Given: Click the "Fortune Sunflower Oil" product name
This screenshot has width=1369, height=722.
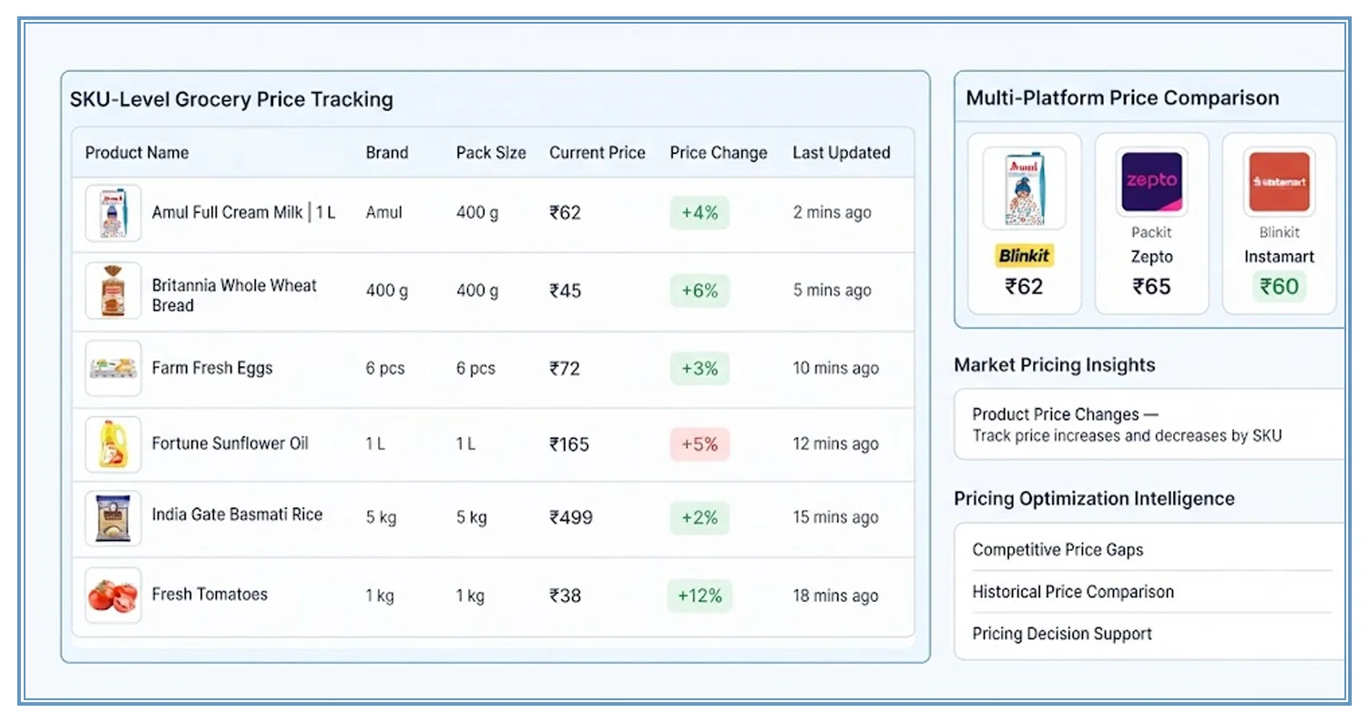Looking at the screenshot, I should 230,443.
